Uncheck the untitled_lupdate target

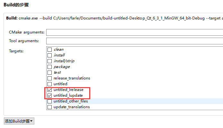[49, 96]
